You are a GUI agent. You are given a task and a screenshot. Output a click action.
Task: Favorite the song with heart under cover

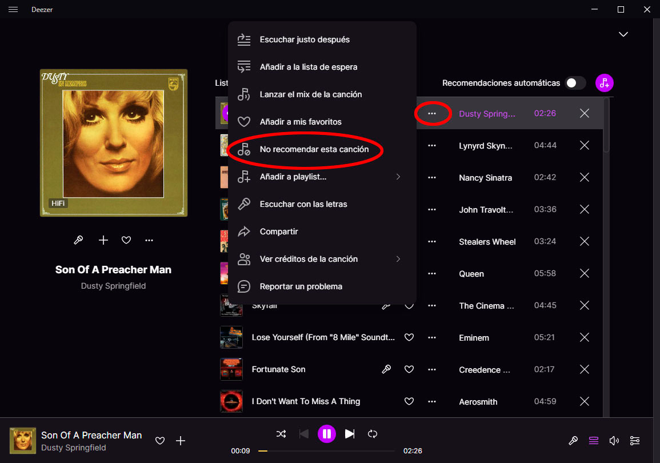pyautogui.click(x=126, y=240)
